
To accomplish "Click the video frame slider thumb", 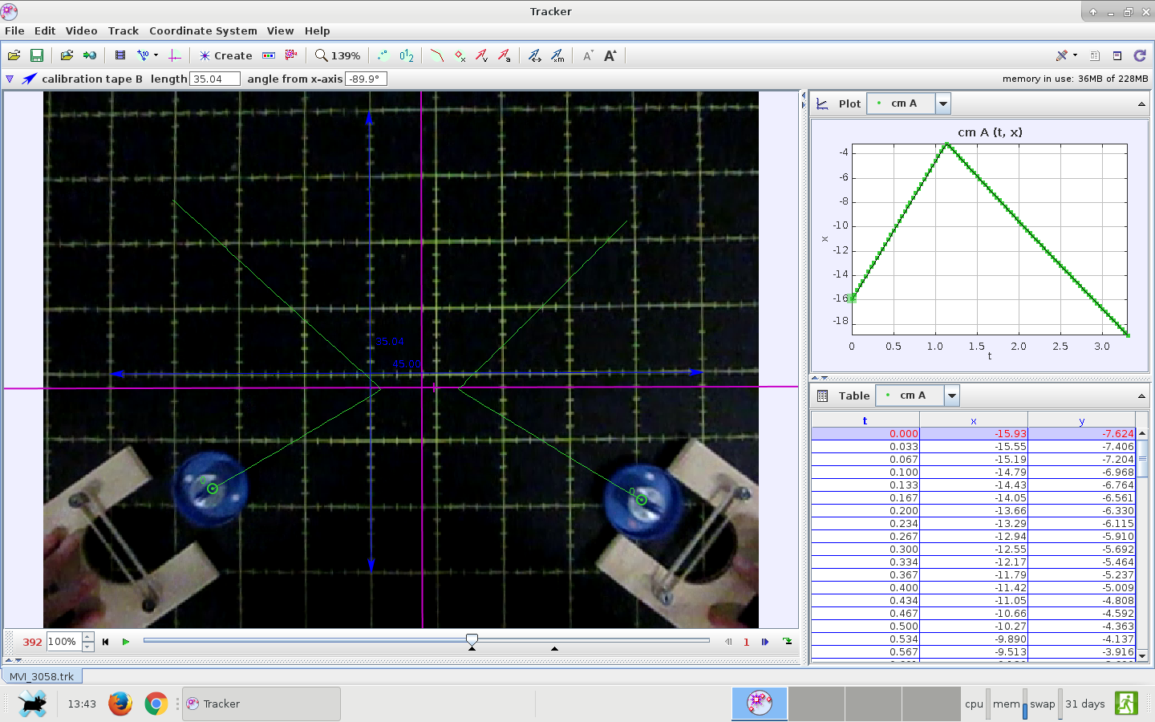I will [472, 639].
